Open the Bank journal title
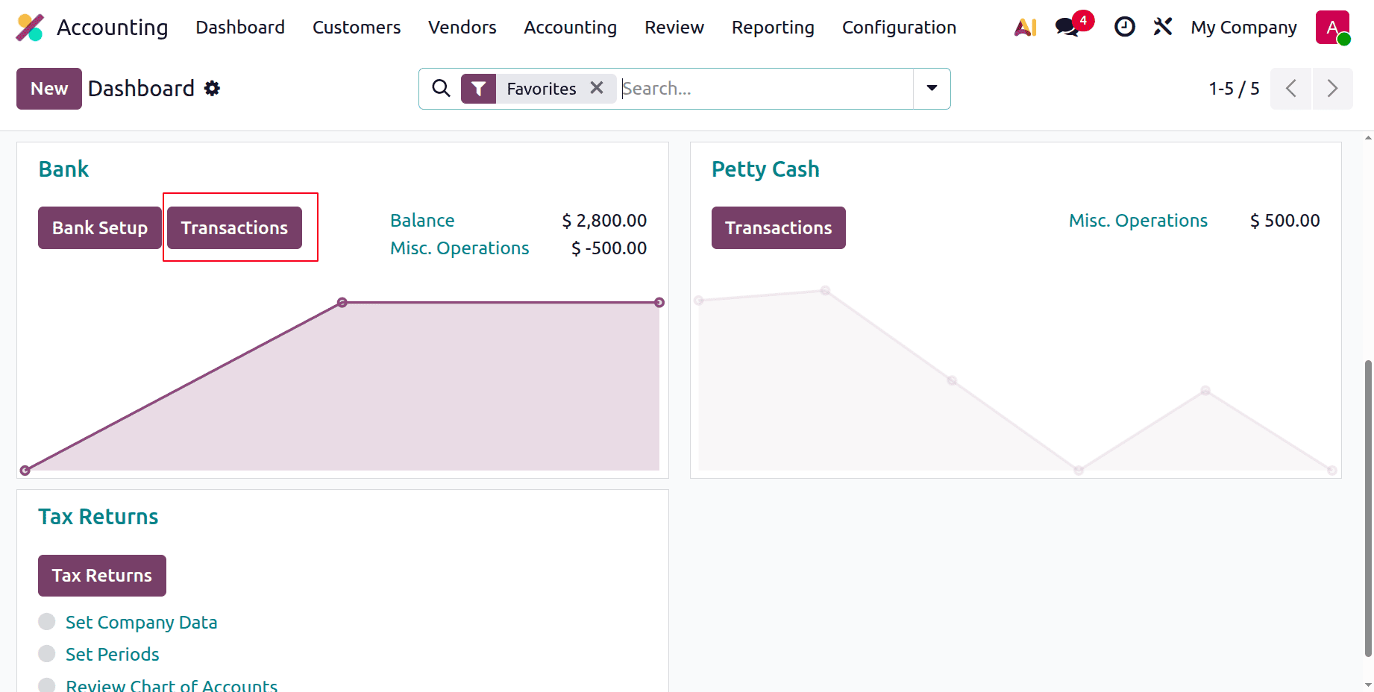1374x692 pixels. 63,169
